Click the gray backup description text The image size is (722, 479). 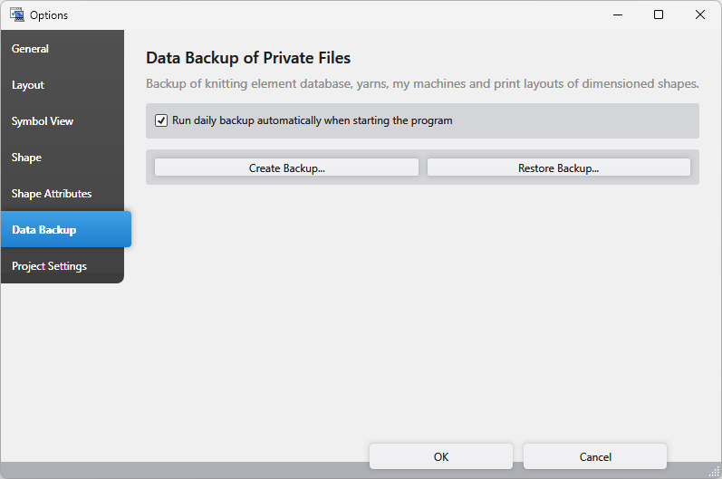click(422, 83)
